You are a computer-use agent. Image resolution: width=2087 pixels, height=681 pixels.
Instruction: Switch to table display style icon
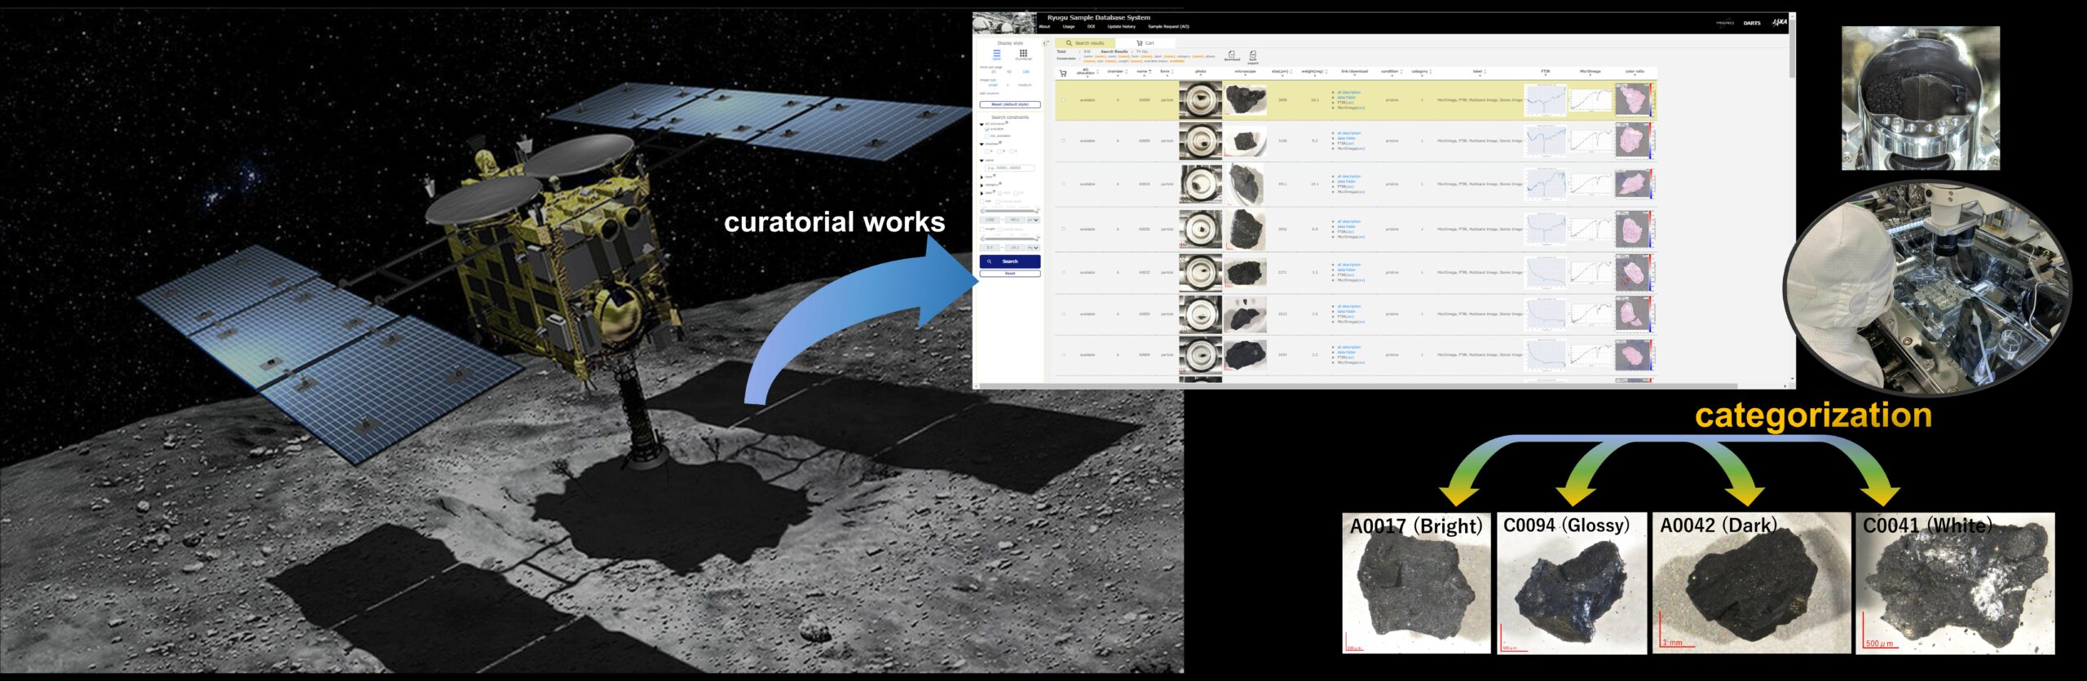pos(996,54)
